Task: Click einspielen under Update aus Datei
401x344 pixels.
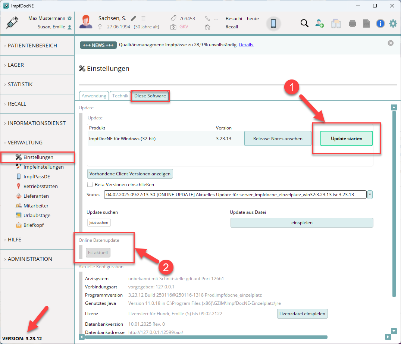Action: (302, 223)
